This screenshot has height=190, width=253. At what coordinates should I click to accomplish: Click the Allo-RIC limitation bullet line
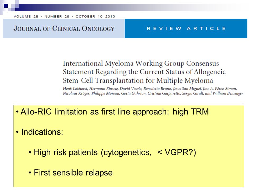(x=113, y=112)
